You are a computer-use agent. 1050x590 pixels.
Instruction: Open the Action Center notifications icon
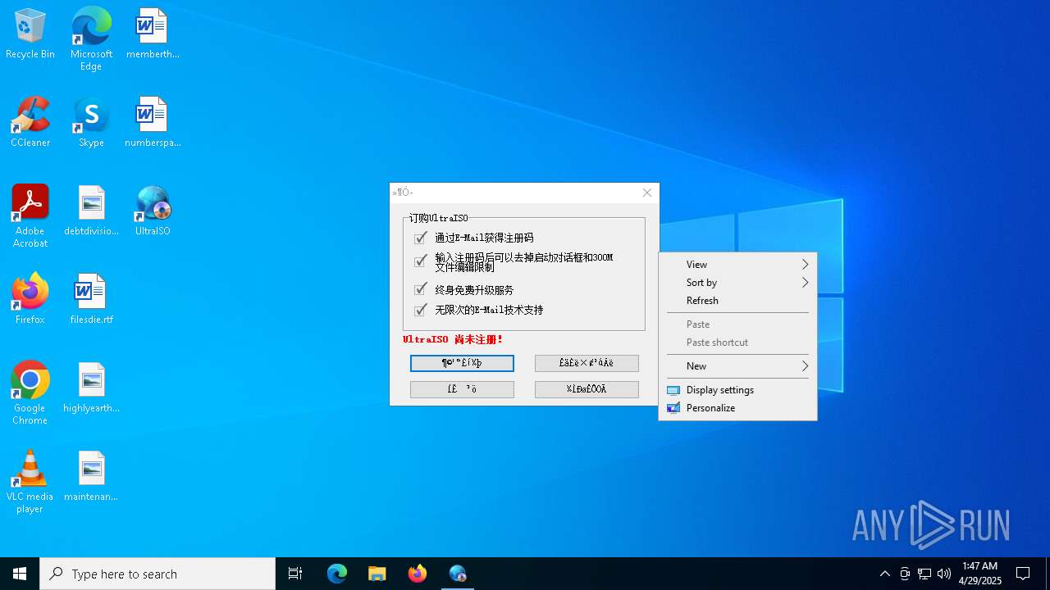[x=1023, y=574]
